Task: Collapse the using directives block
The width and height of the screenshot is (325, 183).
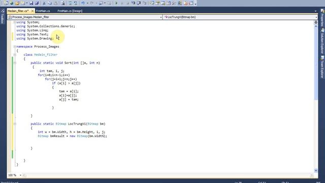Action: [x=15, y=22]
